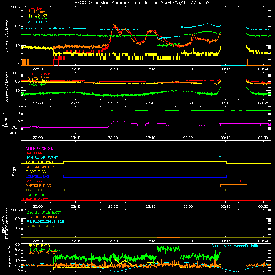Click the 'C' level on the GOES axis
275x275 pixels.
pos(19,107)
